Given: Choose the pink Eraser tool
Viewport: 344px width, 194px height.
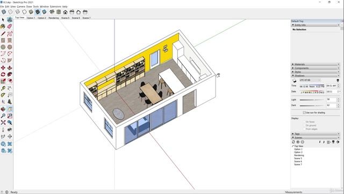Looking at the screenshot, I should [x=10, y=26].
